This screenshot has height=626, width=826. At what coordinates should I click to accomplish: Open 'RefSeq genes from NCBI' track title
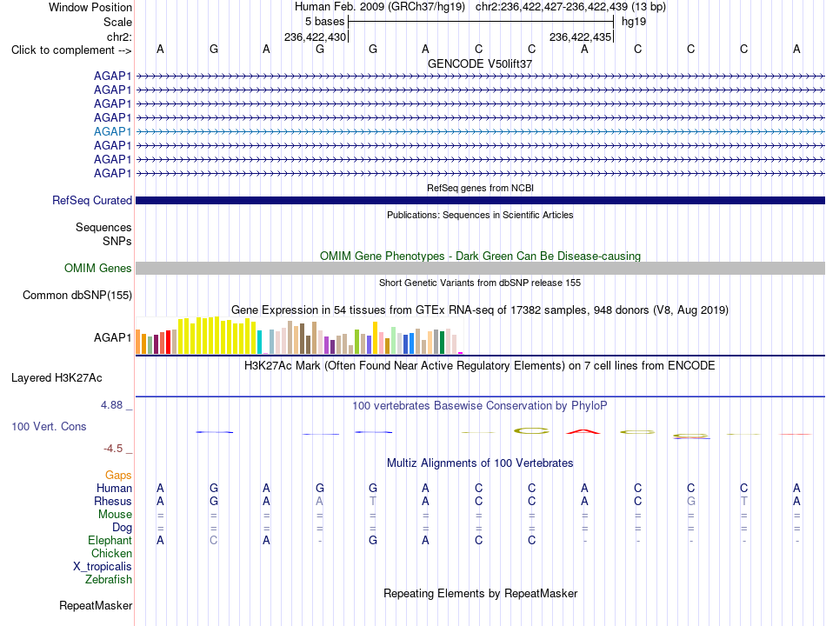click(x=480, y=188)
